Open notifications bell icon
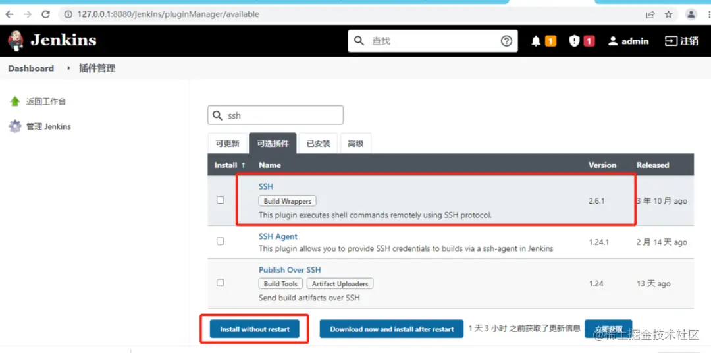This screenshot has width=711, height=353. [536, 41]
